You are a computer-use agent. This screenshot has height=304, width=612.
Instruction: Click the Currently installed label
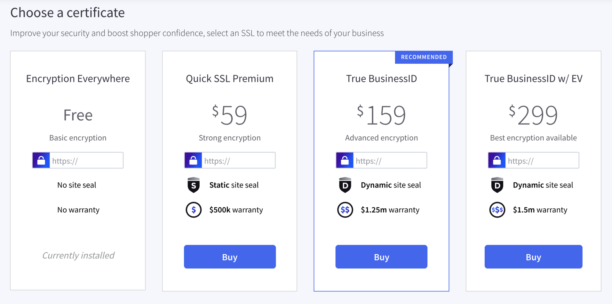pyautogui.click(x=78, y=255)
